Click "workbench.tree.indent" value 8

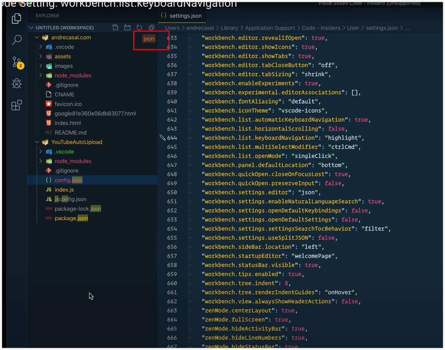pyautogui.click(x=286, y=283)
